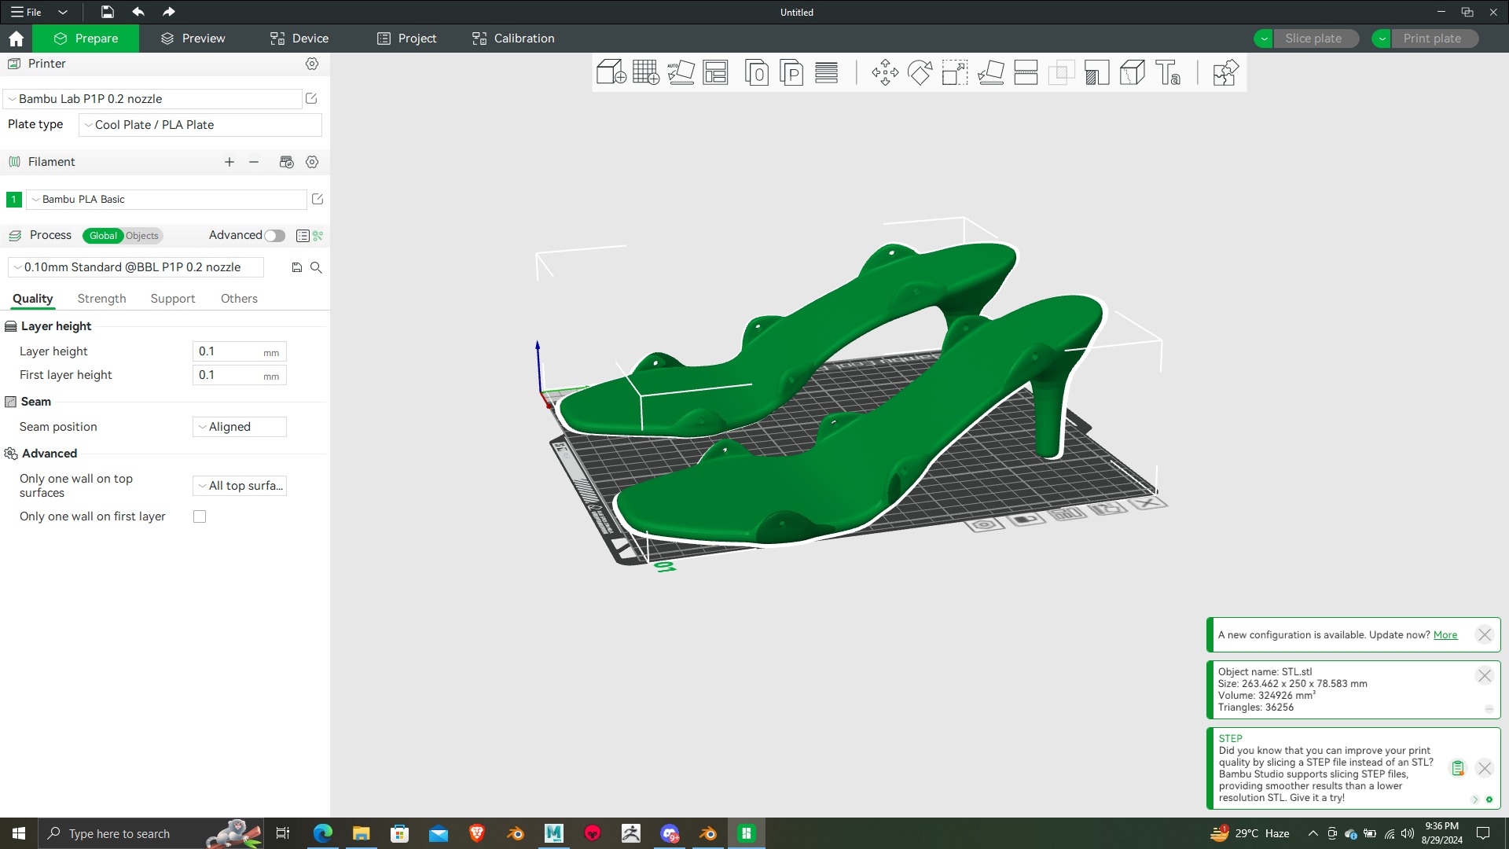Enable Only one wall on first layer
This screenshot has width=1509, height=849.
coord(200,516)
